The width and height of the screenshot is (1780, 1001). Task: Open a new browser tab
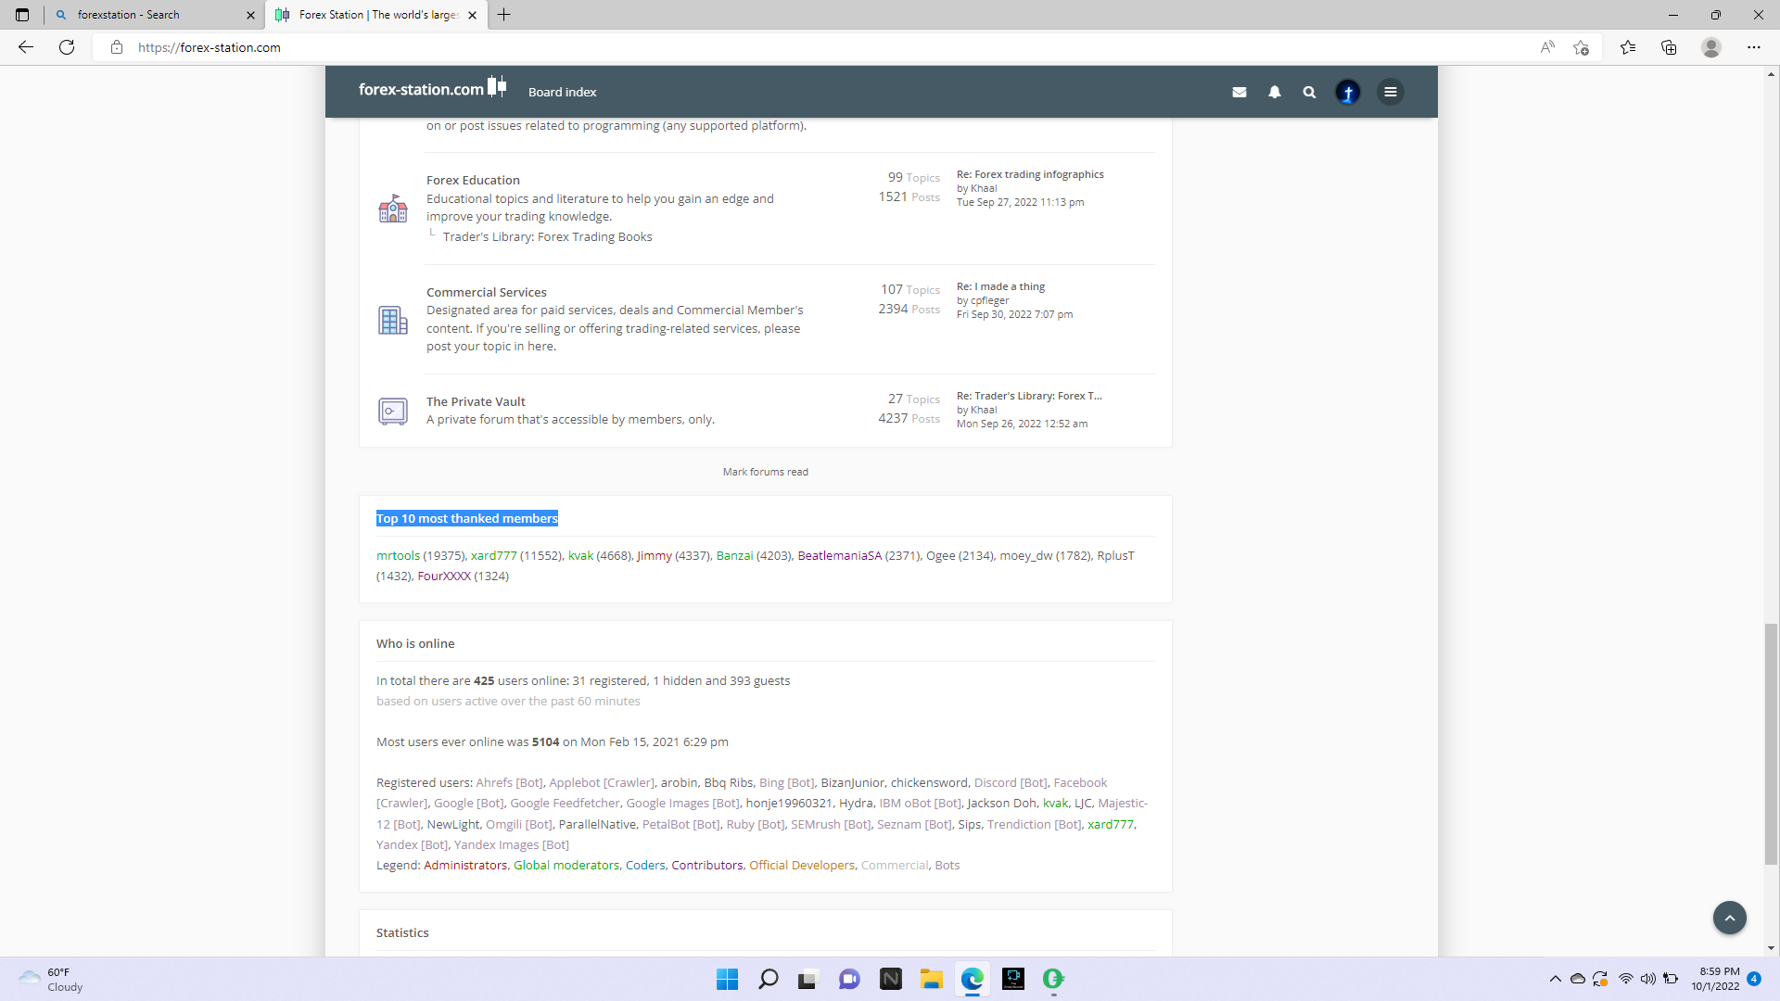pos(504,15)
